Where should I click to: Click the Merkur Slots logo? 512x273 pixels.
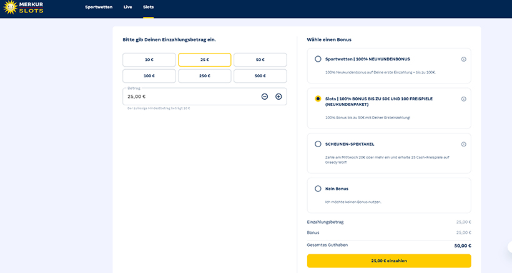coord(25,7)
